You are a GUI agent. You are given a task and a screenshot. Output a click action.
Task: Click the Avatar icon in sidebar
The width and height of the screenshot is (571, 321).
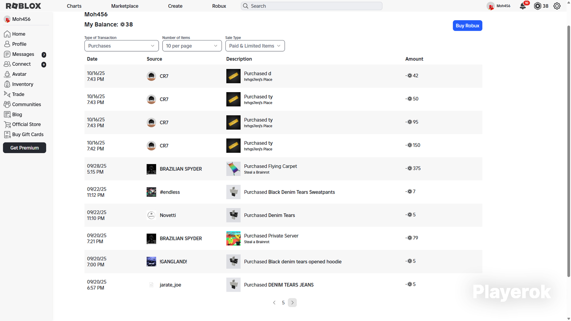pos(7,74)
